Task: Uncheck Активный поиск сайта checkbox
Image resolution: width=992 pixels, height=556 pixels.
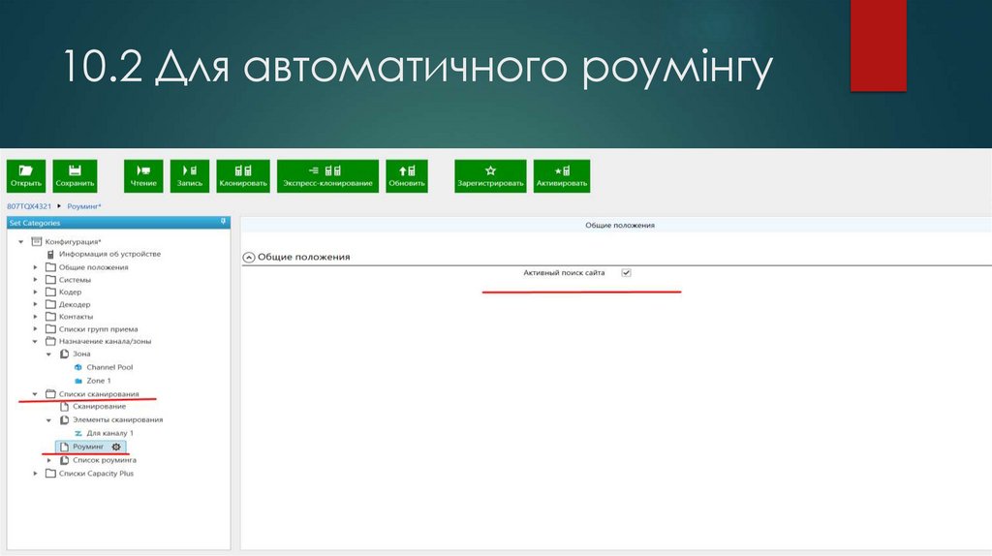Action: [x=627, y=272]
